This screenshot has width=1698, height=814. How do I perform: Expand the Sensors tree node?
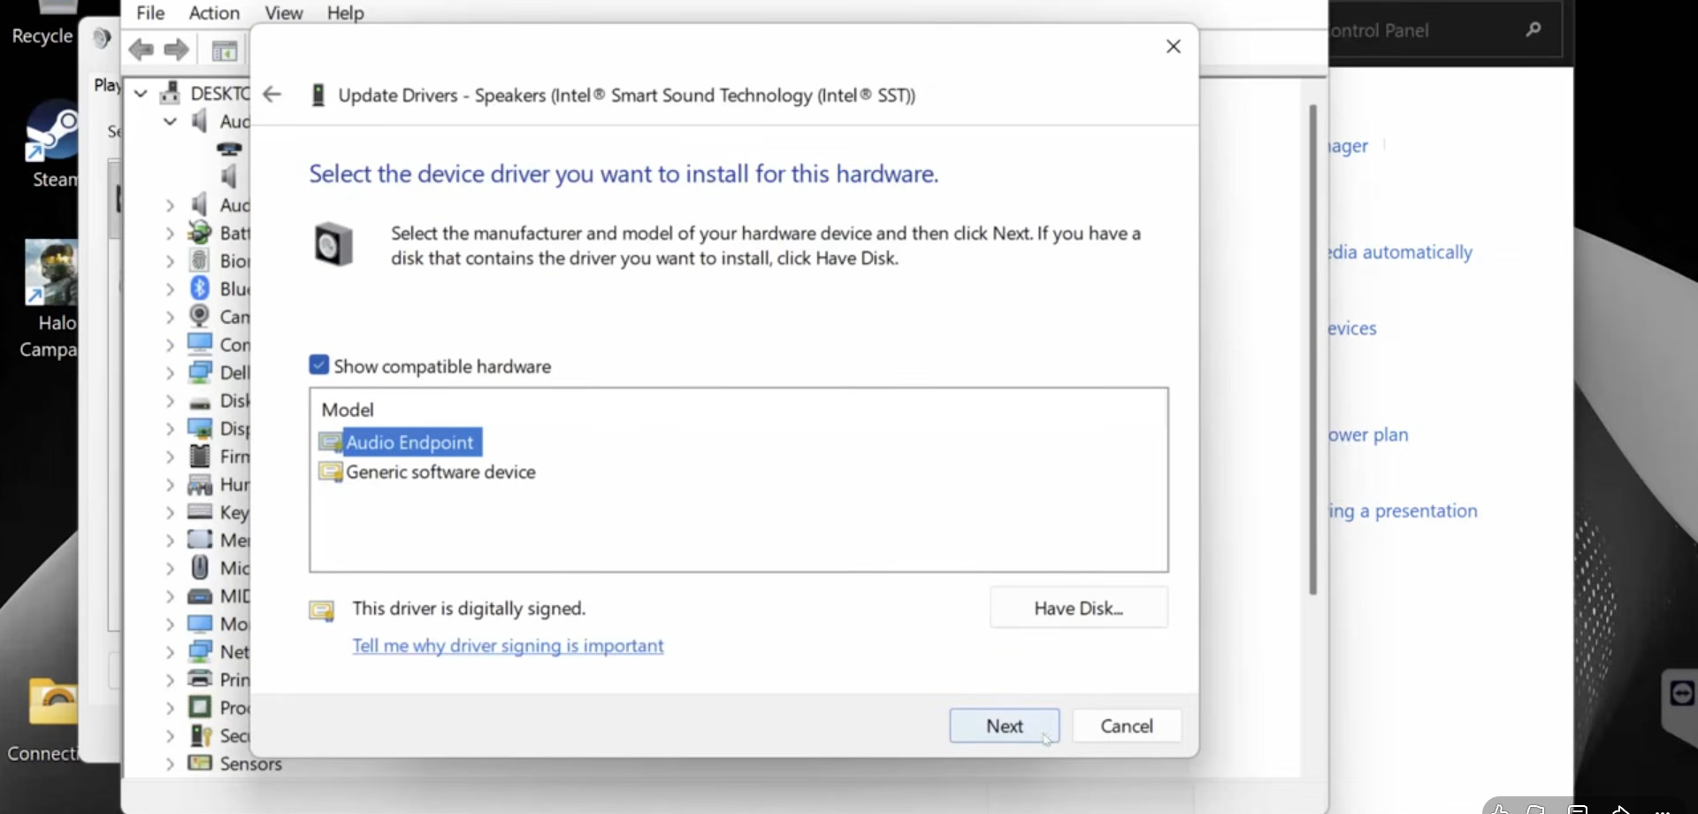[170, 764]
